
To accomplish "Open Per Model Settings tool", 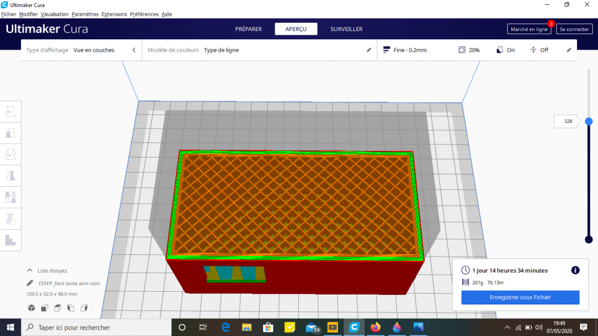I will click(x=10, y=198).
